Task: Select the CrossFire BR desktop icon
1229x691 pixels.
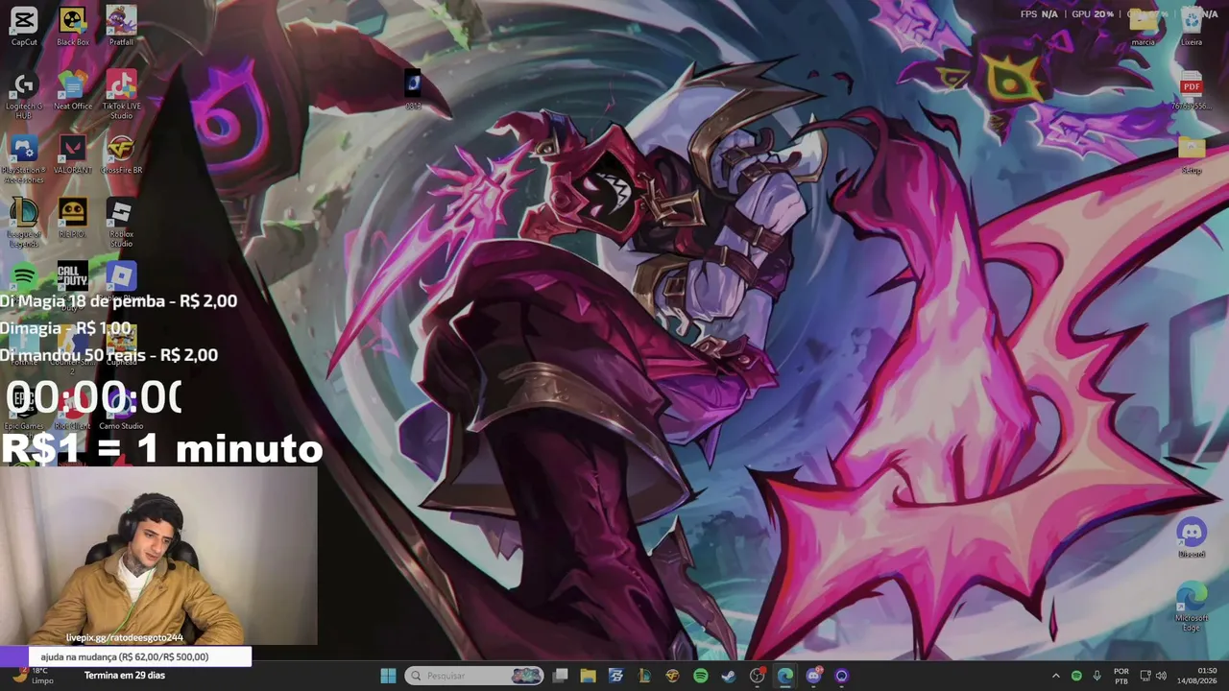Action: [x=121, y=155]
